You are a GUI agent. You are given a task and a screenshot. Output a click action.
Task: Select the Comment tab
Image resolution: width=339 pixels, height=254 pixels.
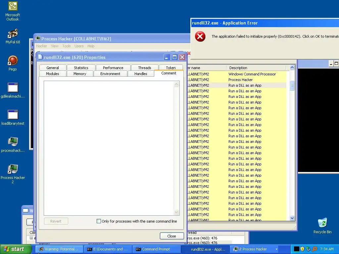[x=169, y=73]
